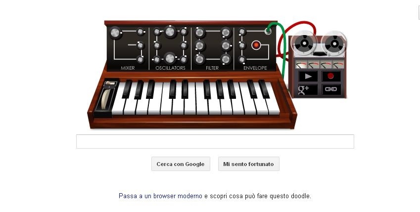Image resolution: width=420 pixels, height=212 pixels.
Task: Click the chain link share icon
Action: [331, 89]
